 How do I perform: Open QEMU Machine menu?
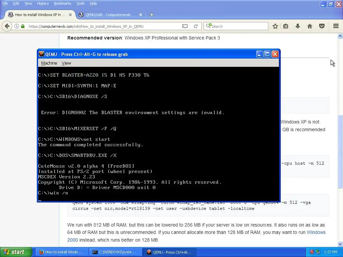pyautogui.click(x=49, y=63)
